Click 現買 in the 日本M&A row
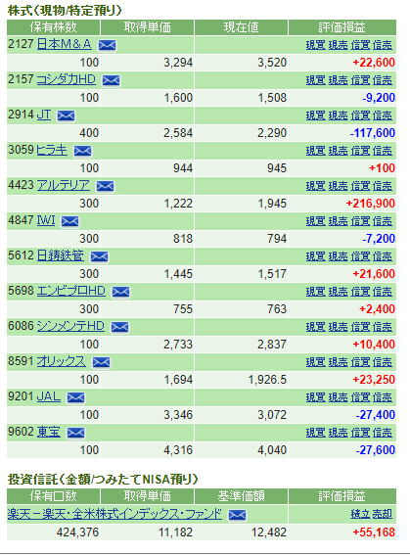410x555 pixels. pos(315,45)
